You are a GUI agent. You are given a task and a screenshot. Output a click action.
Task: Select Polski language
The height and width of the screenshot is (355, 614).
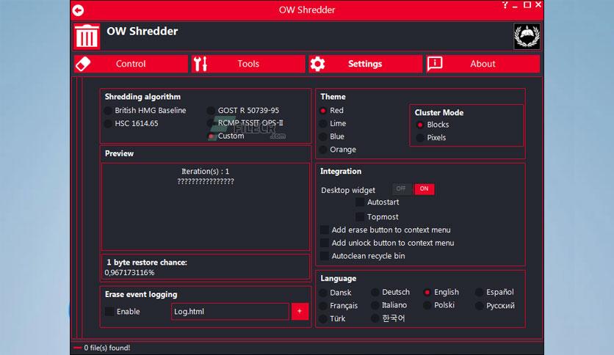pyautogui.click(x=439, y=305)
